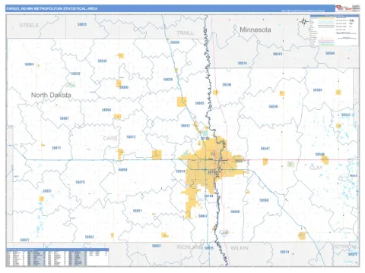Click the compass rose icon
The width and height of the screenshot is (365, 273).
[304, 22]
